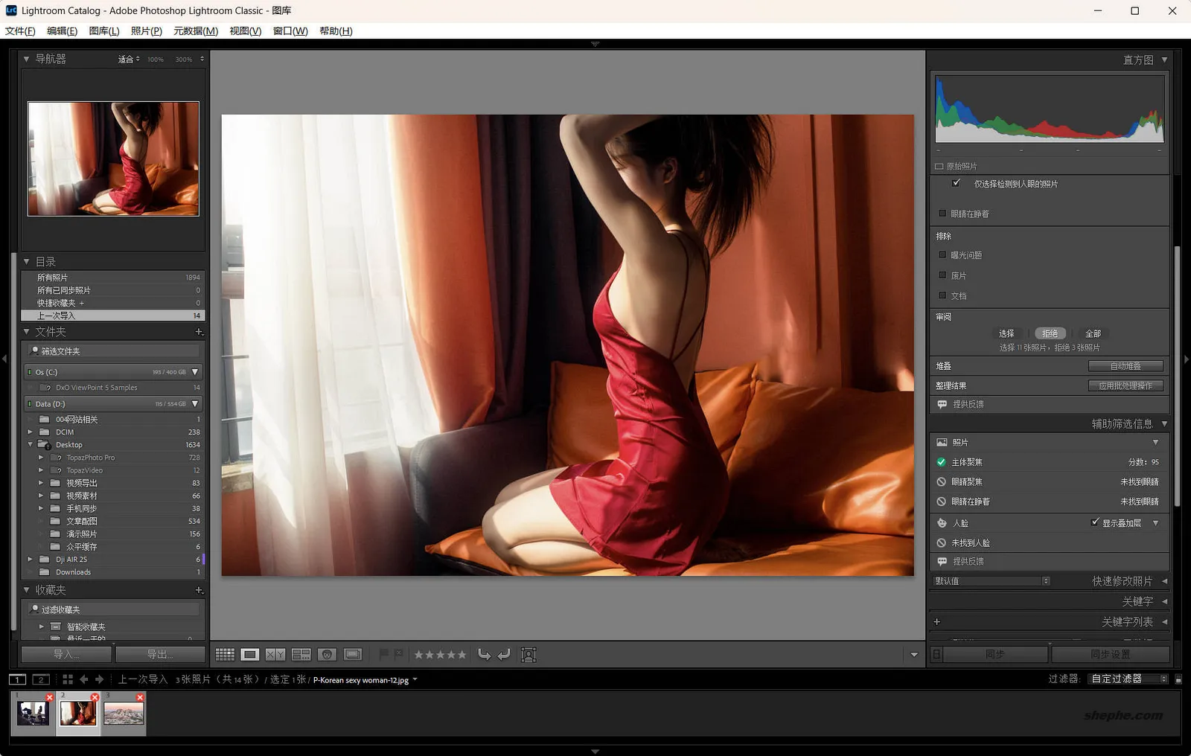1191x756 pixels.
Task: Switch to Loupe view icon
Action: click(x=250, y=655)
